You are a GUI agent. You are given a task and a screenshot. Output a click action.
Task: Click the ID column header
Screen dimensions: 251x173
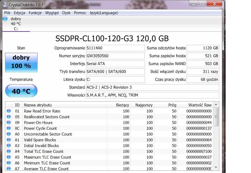pyautogui.click(x=17, y=105)
